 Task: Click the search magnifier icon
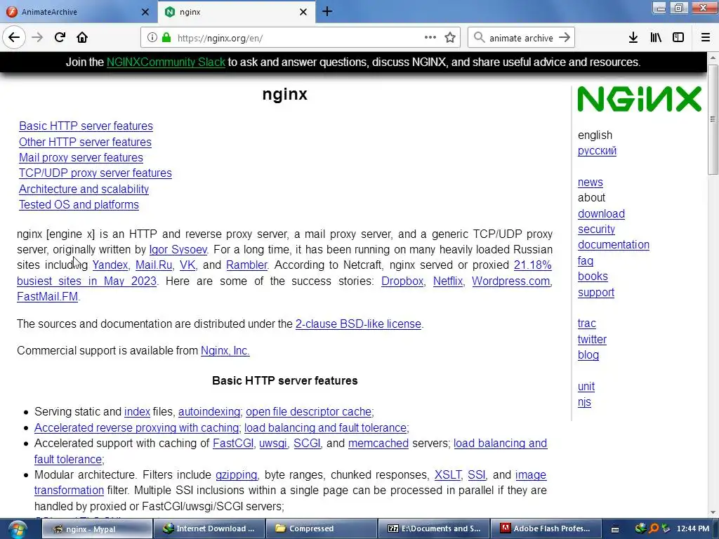pos(479,38)
